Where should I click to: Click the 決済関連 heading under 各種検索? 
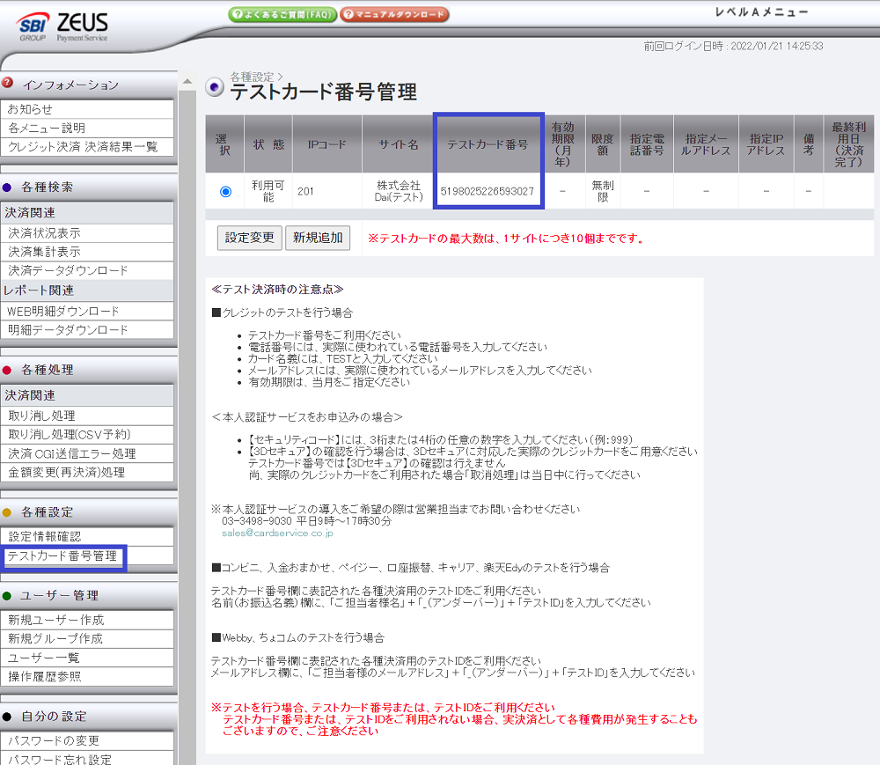pyautogui.click(x=87, y=213)
